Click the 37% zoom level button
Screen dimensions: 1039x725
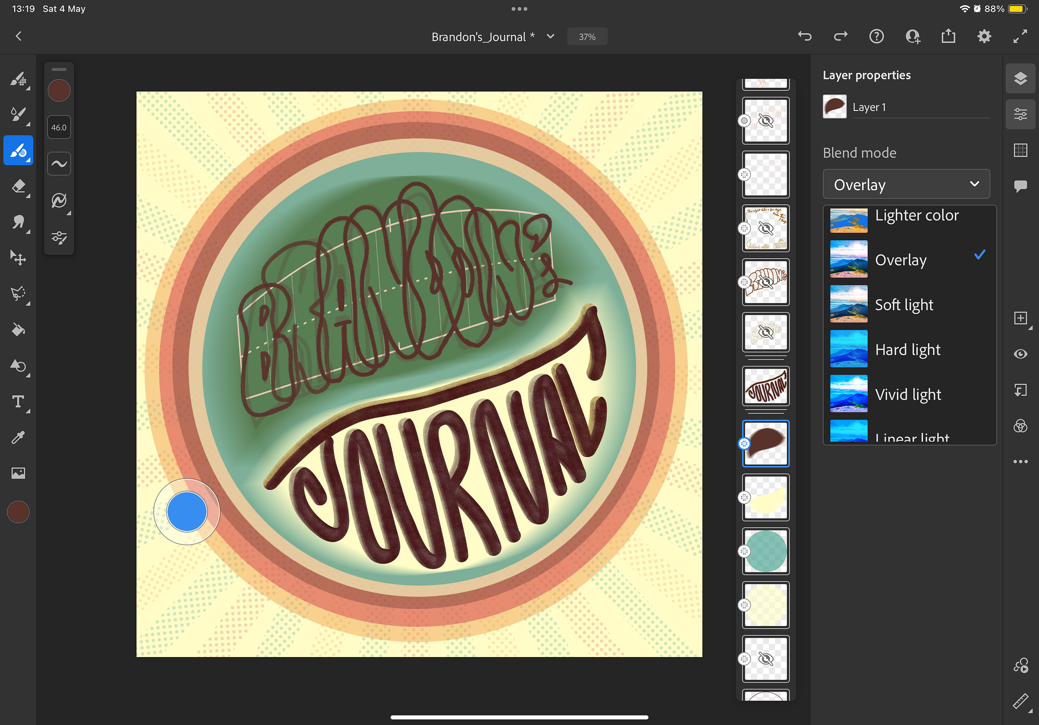click(587, 37)
